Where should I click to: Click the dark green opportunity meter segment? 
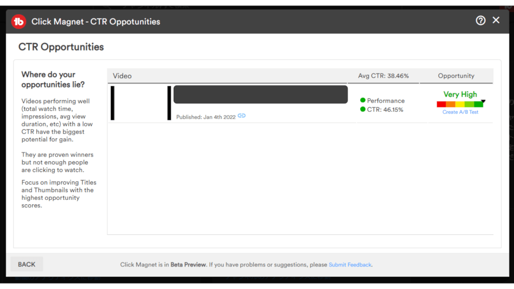478,104
